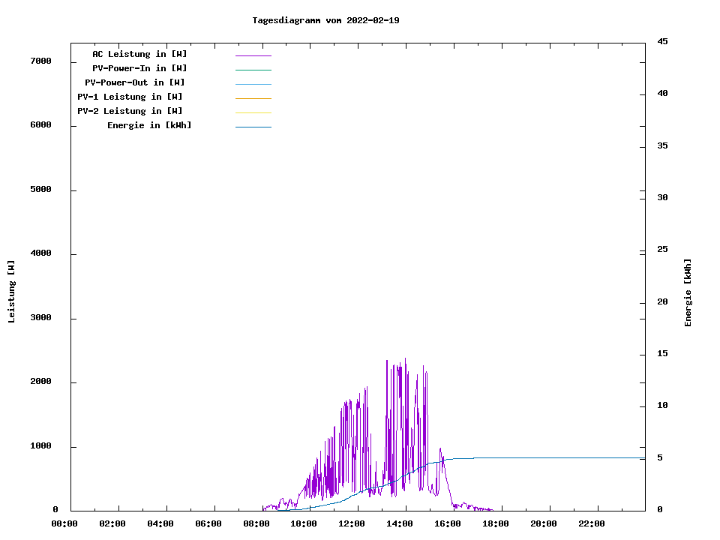Select the 00:00 time axis label
This screenshot has height=540, width=720.
tap(64, 523)
